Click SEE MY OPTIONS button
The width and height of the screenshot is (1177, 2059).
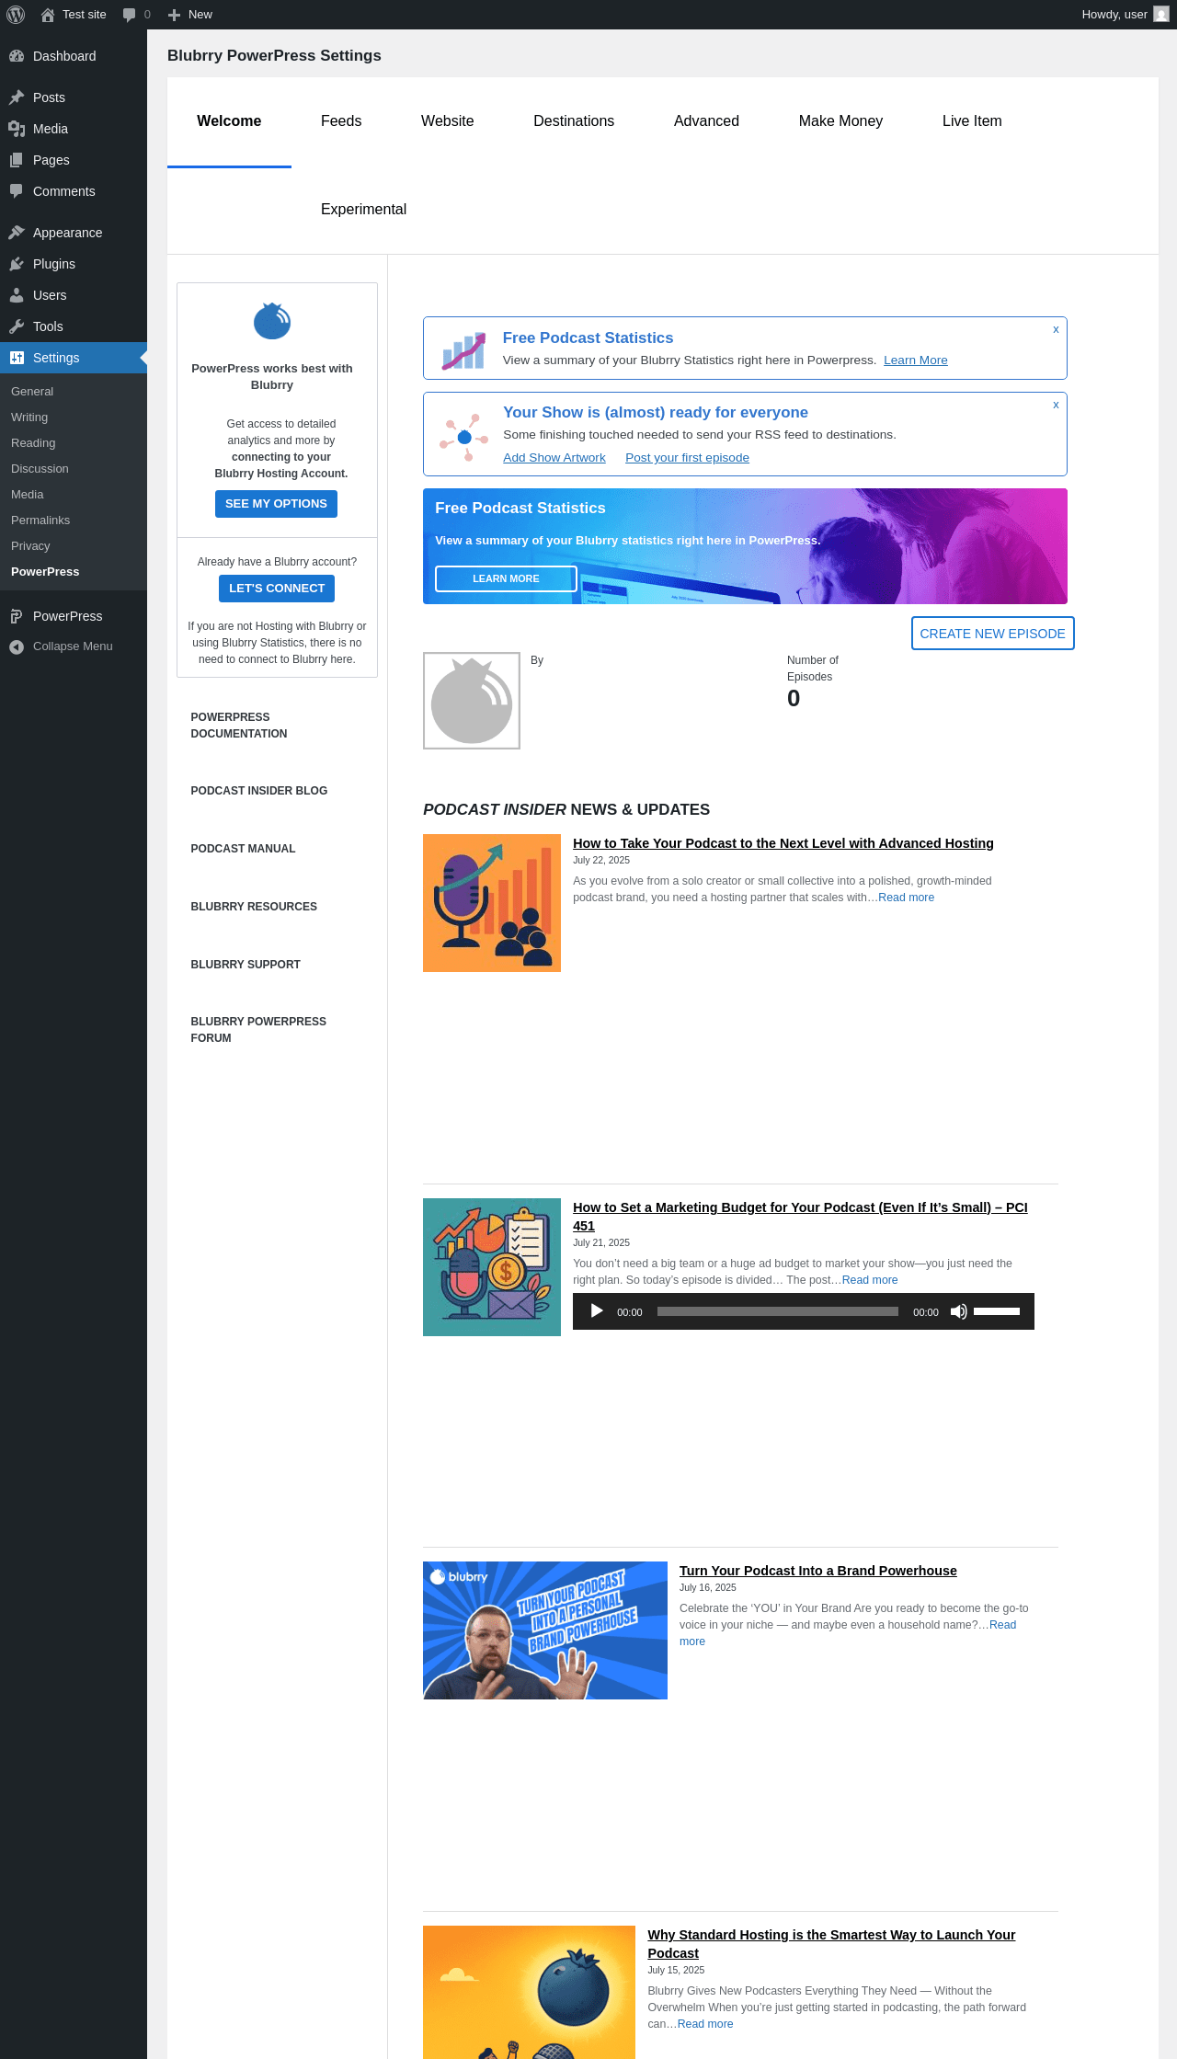[276, 504]
